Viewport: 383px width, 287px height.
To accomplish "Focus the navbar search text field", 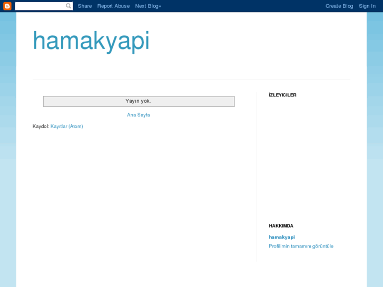I will point(40,6).
